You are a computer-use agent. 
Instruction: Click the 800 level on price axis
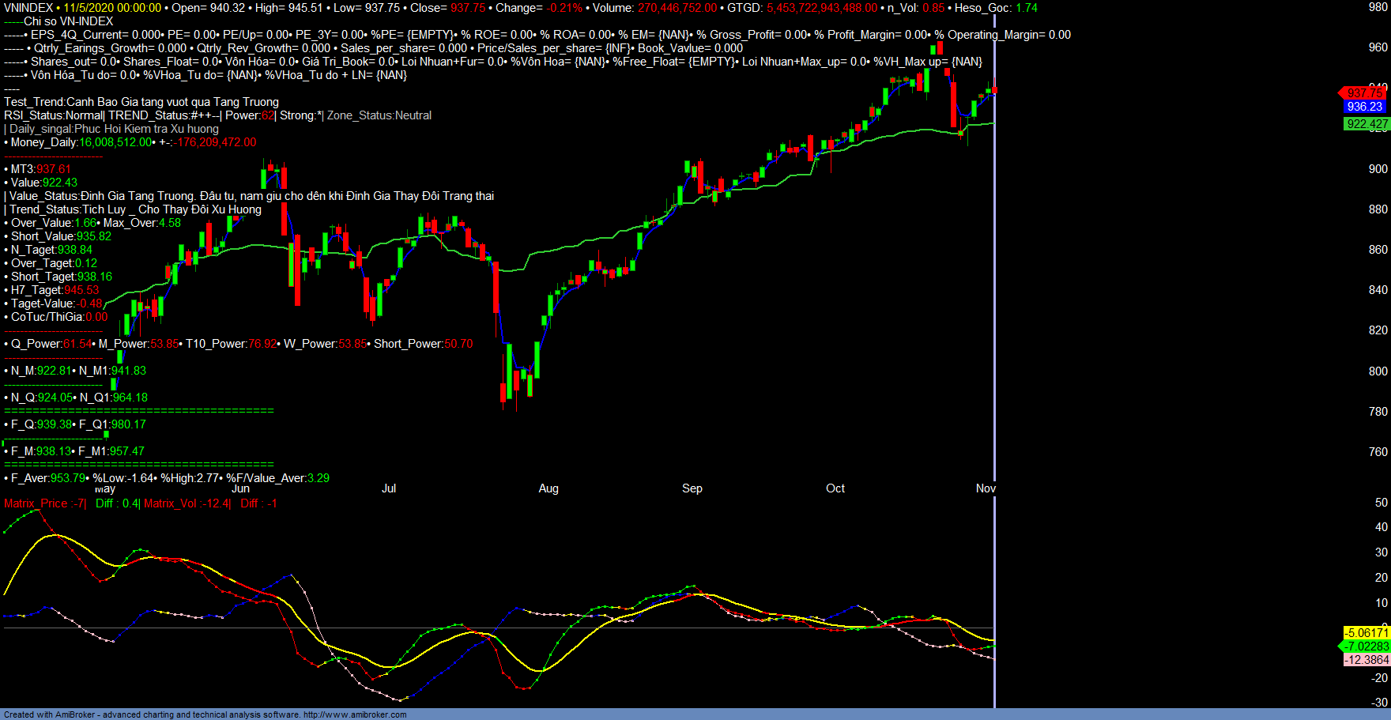[1378, 371]
